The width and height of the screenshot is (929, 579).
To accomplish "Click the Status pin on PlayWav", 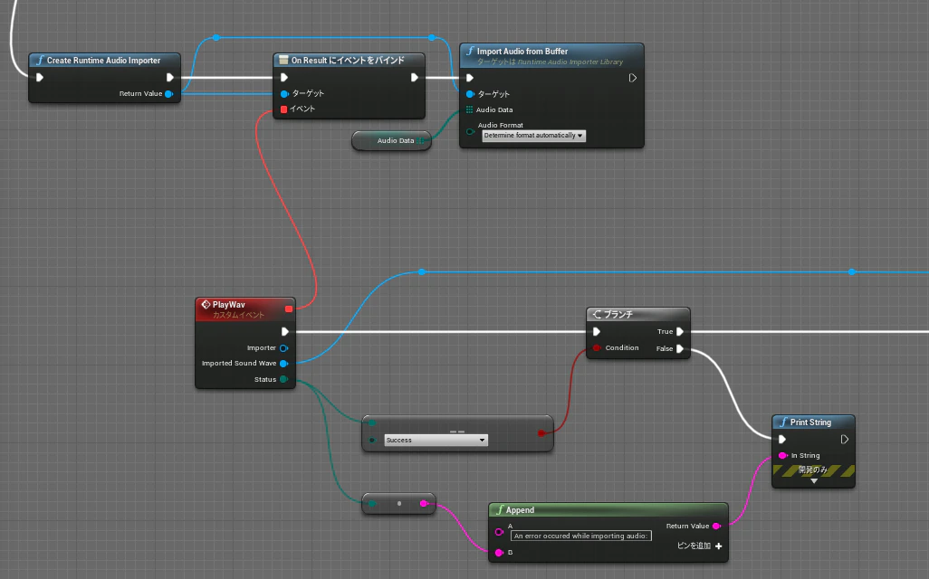I will click(x=283, y=379).
